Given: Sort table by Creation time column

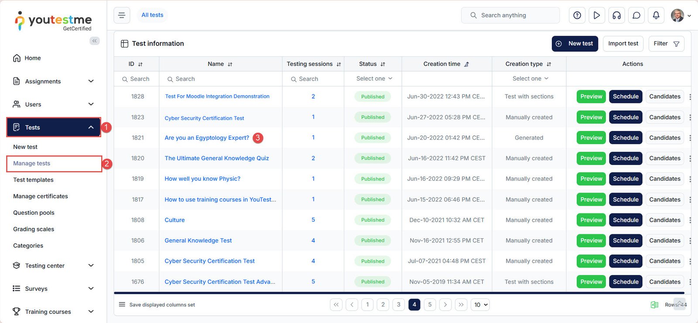Looking at the screenshot, I should (x=466, y=64).
